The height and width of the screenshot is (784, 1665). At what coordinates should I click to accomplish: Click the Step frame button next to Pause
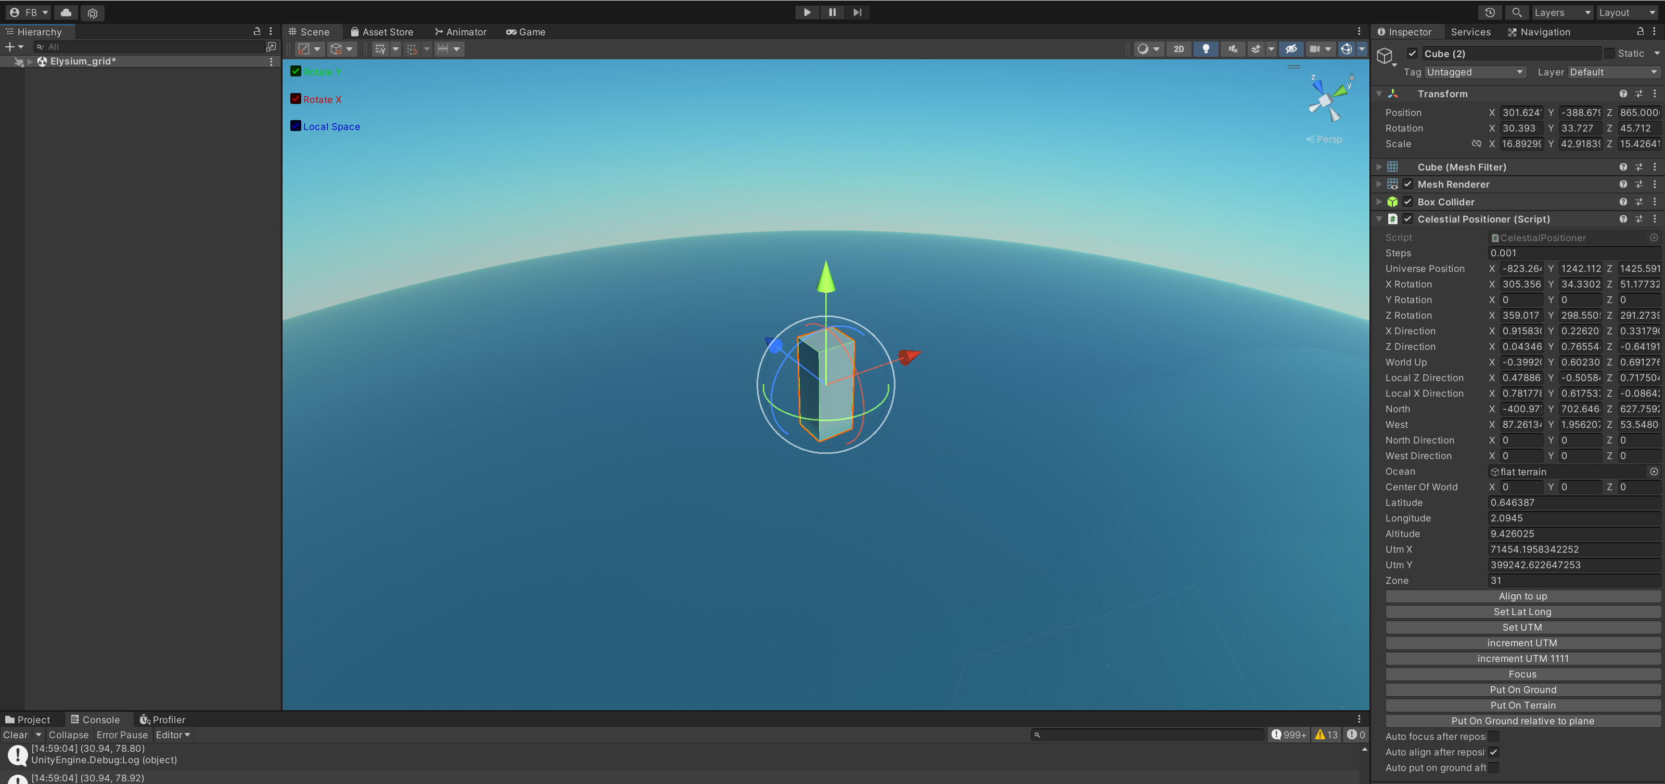[857, 12]
